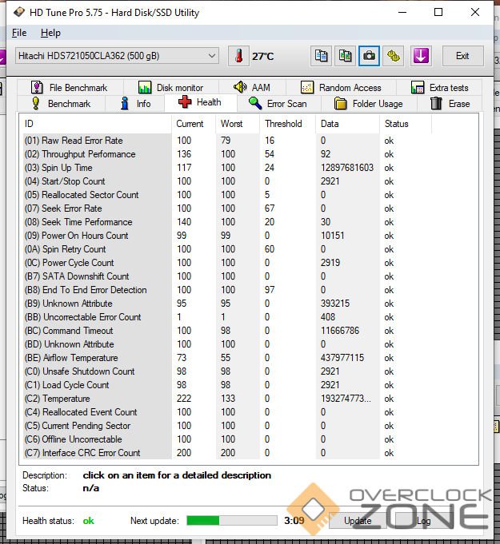Select the (B9) Unknown Attribute row

(x=227, y=304)
